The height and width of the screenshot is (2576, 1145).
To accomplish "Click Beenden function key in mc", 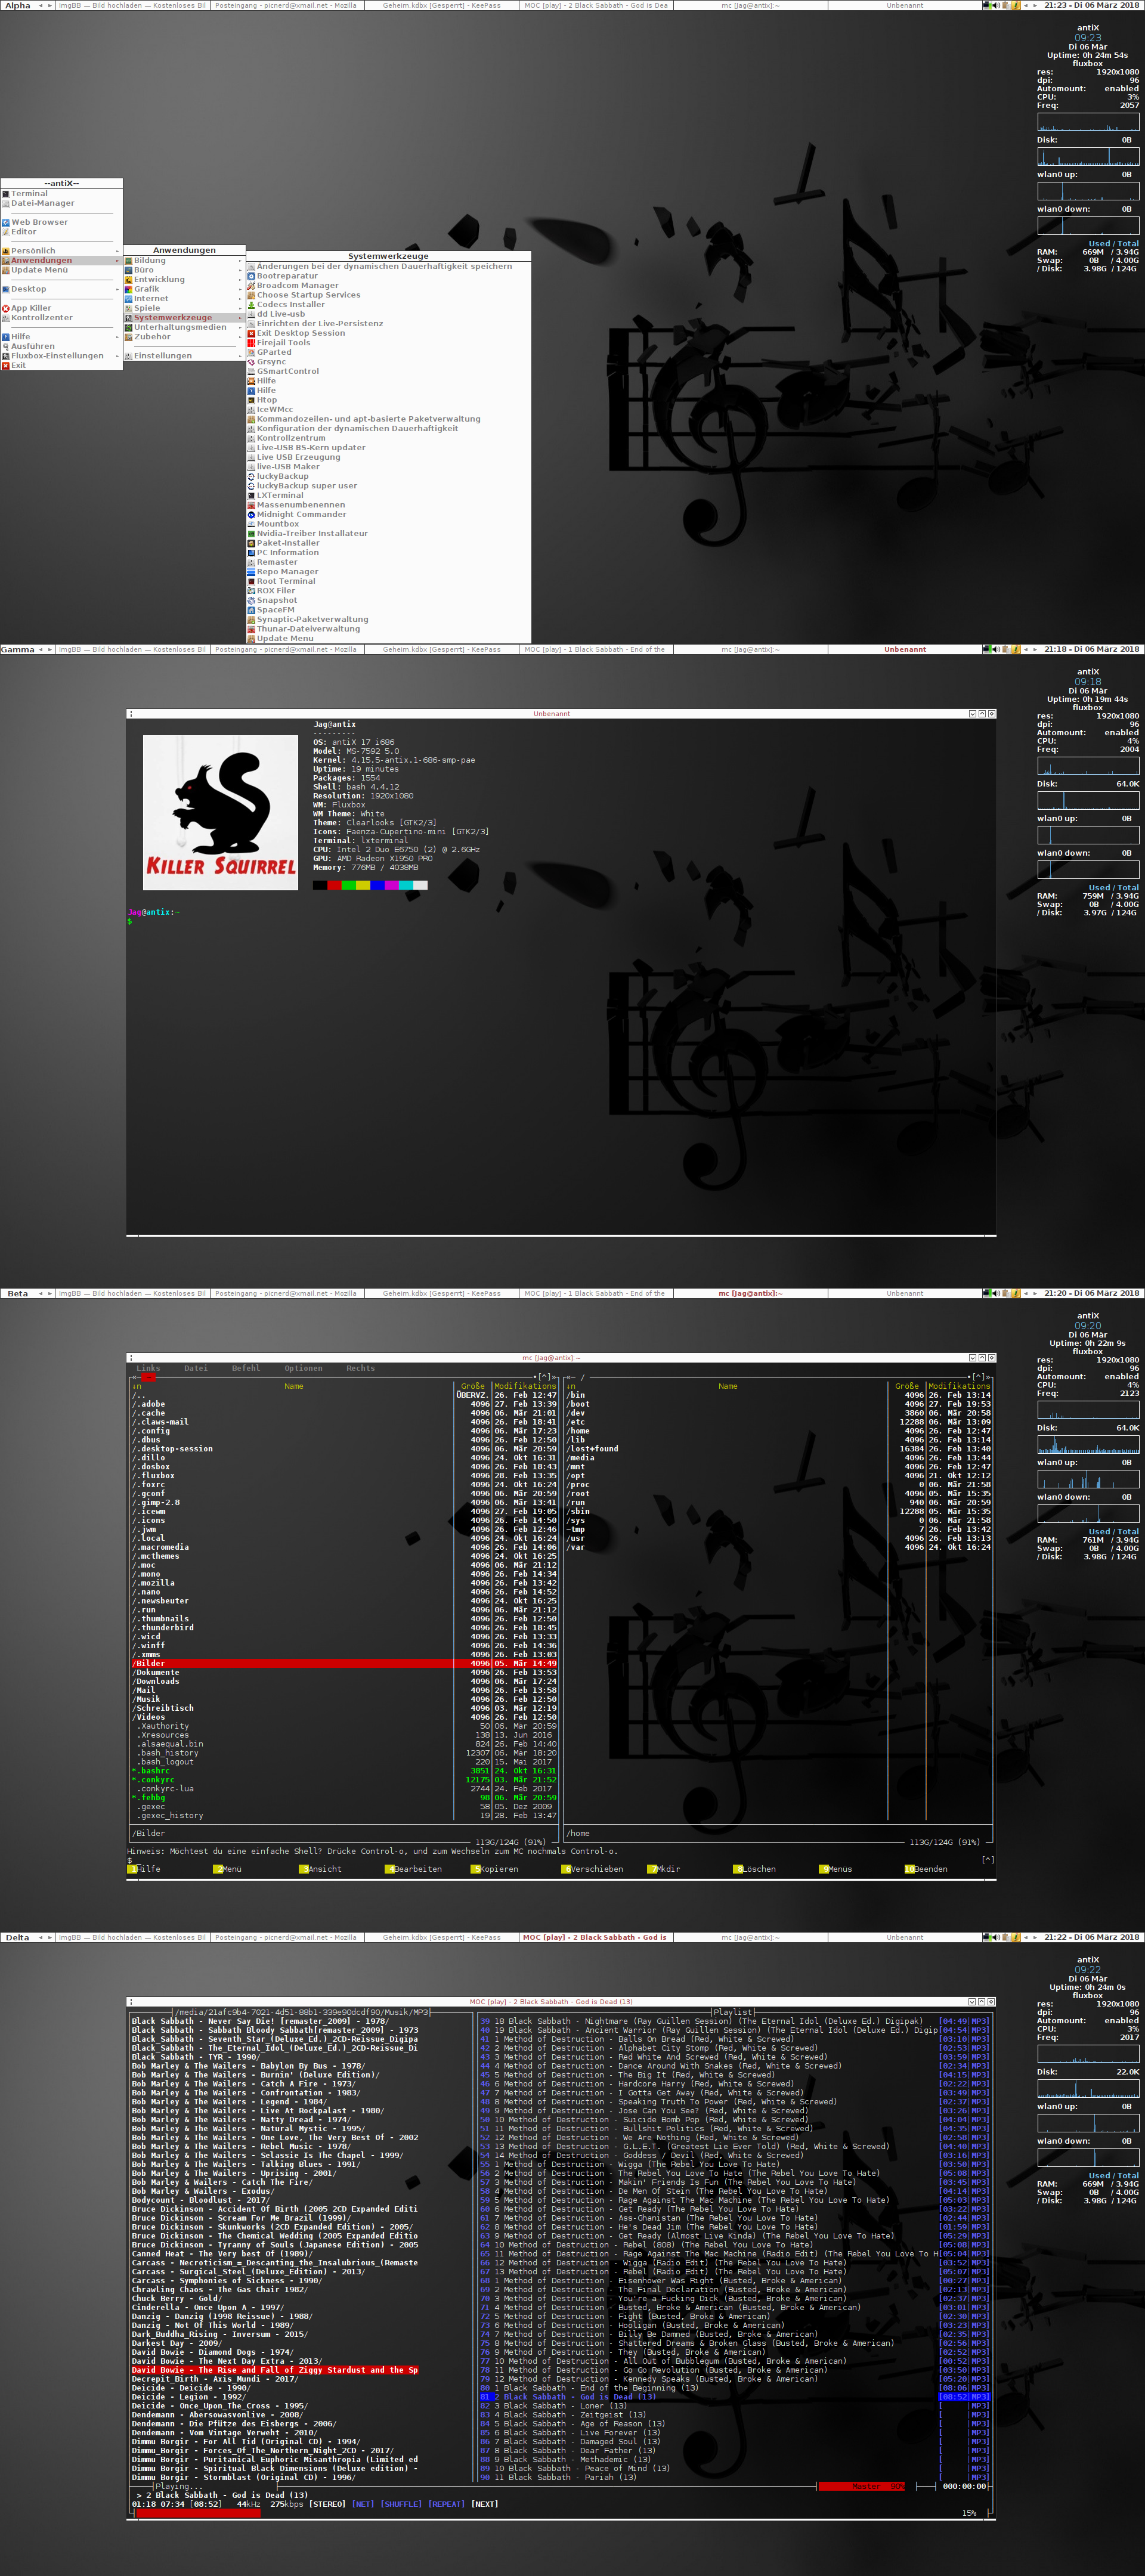I will (927, 1869).
